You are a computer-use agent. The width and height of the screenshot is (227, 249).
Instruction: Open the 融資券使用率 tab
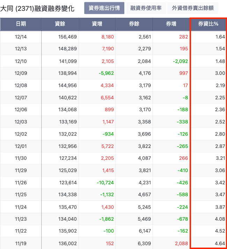point(146,8)
